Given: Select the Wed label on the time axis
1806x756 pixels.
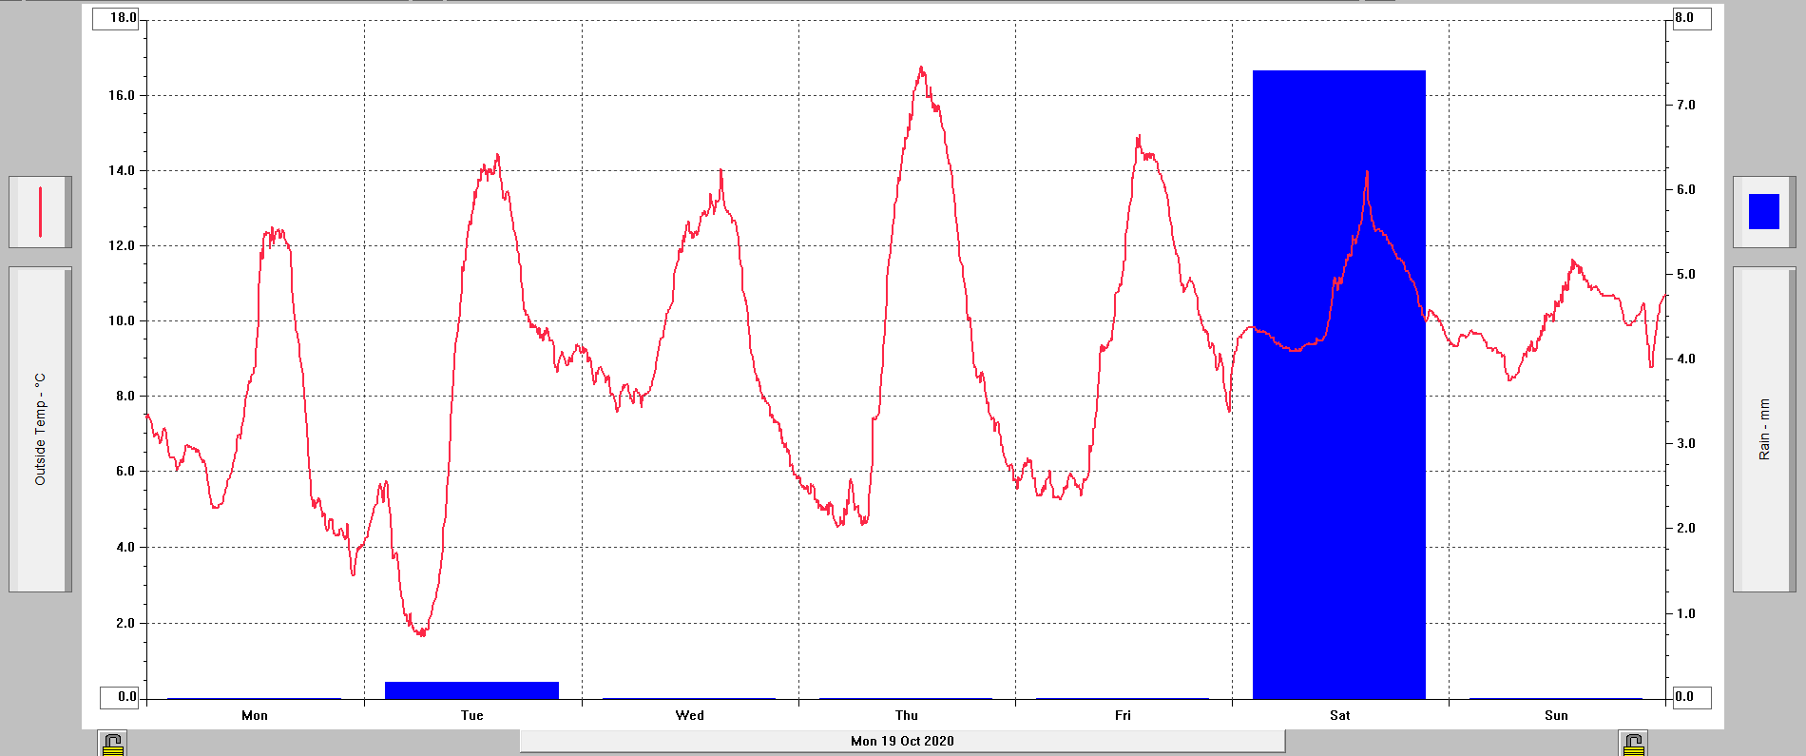Looking at the screenshot, I should coord(689,715).
